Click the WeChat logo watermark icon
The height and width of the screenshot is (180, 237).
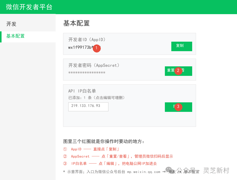[170, 170]
